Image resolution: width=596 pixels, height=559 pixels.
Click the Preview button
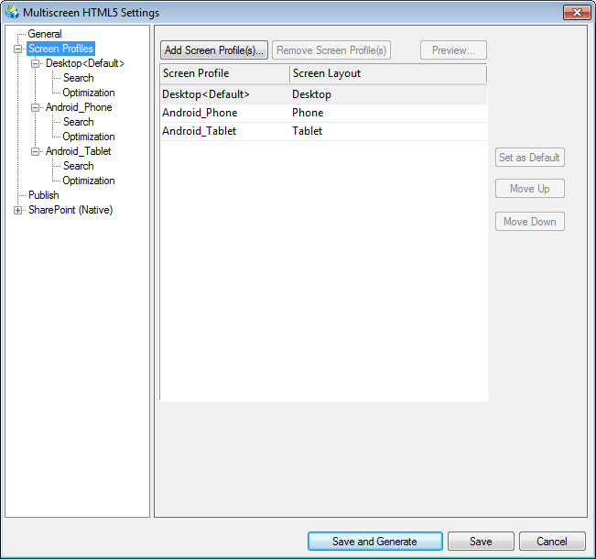pos(453,50)
